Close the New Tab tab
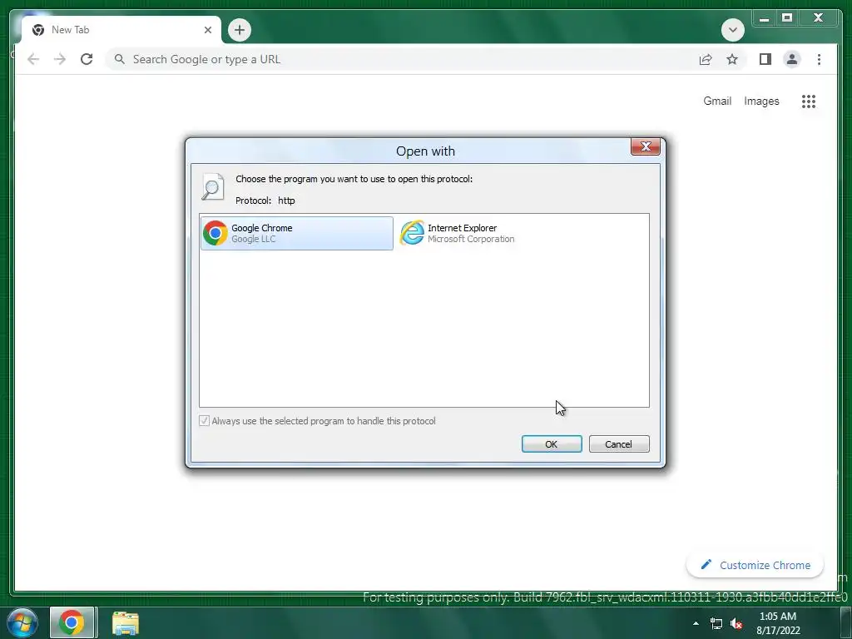 click(207, 30)
